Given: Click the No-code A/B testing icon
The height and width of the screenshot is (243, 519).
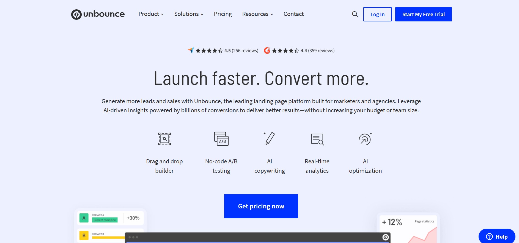Looking at the screenshot, I should 221,139.
